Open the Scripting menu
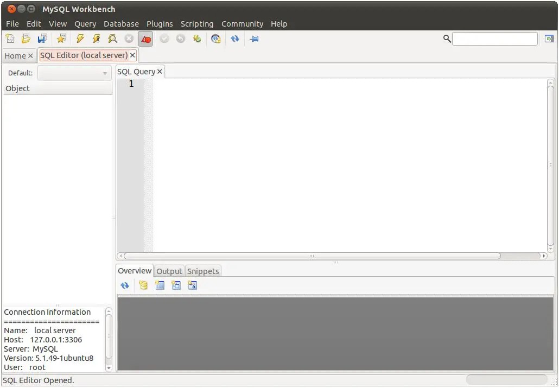Screen dimensions: 559x388 tap(197, 24)
